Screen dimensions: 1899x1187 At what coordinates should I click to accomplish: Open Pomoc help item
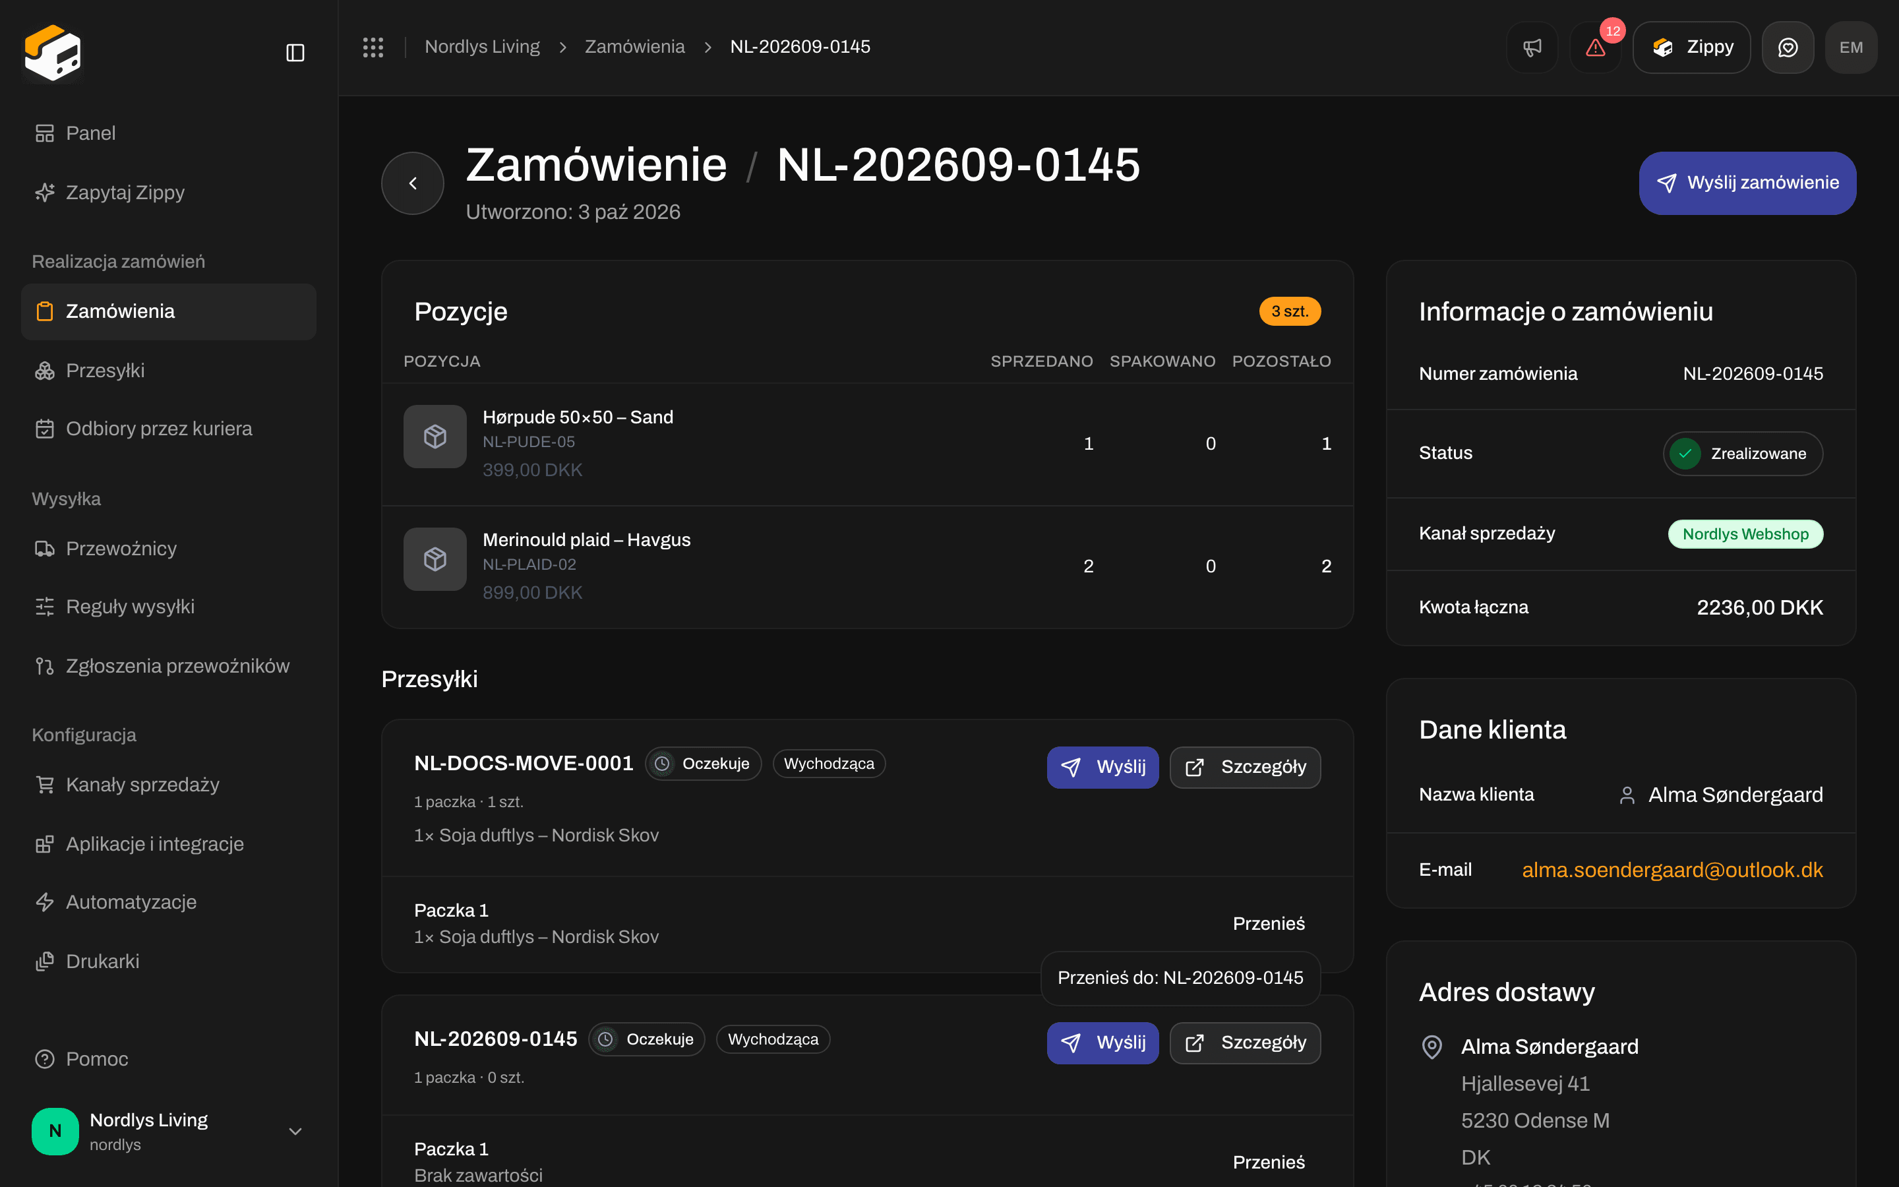[169, 1059]
